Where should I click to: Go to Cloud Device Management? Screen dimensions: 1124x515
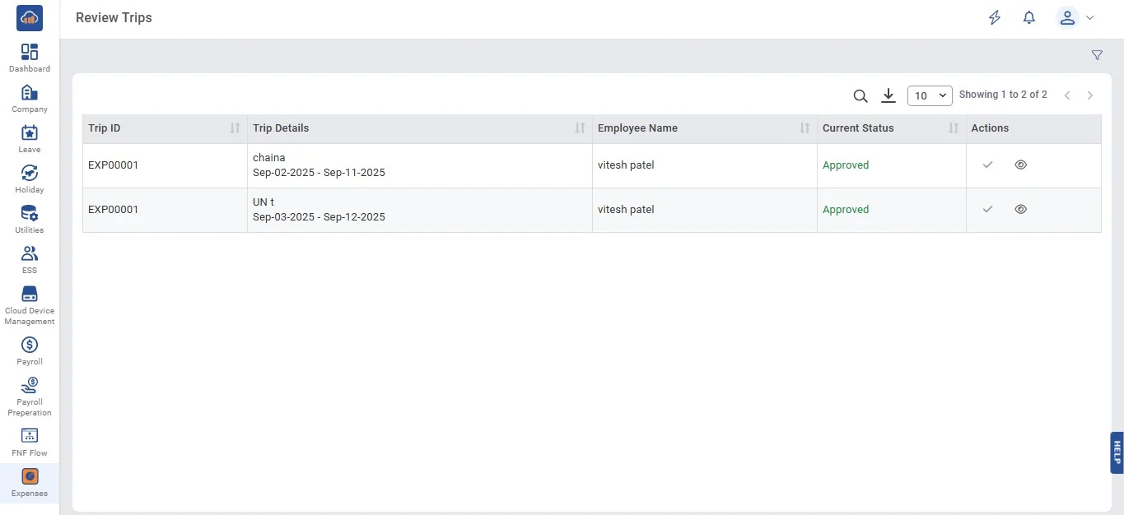[30, 304]
